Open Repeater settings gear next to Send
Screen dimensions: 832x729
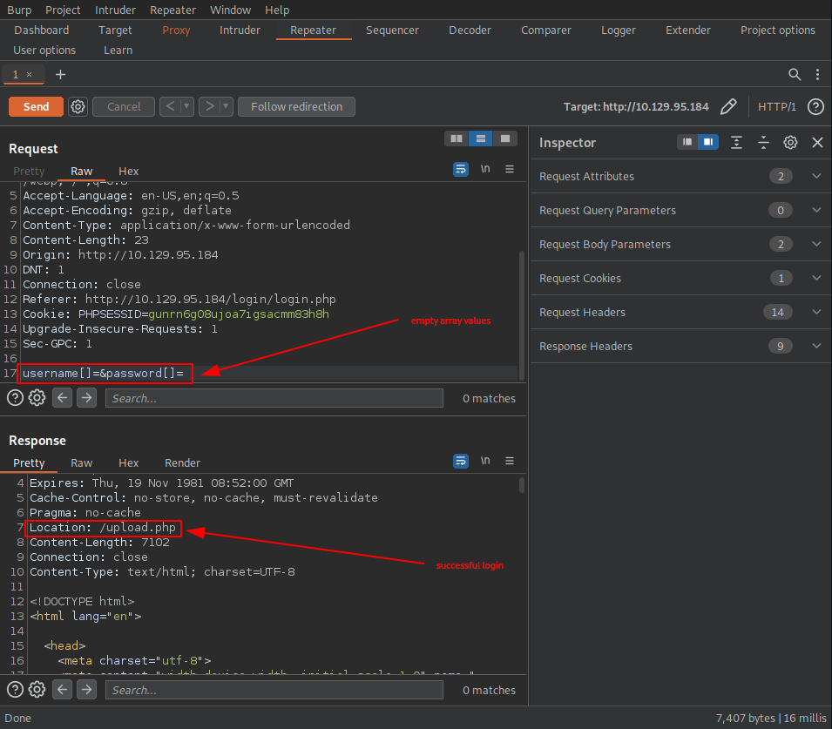[78, 106]
